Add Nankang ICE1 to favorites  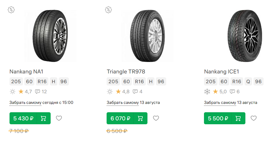pyautogui.click(x=253, y=118)
